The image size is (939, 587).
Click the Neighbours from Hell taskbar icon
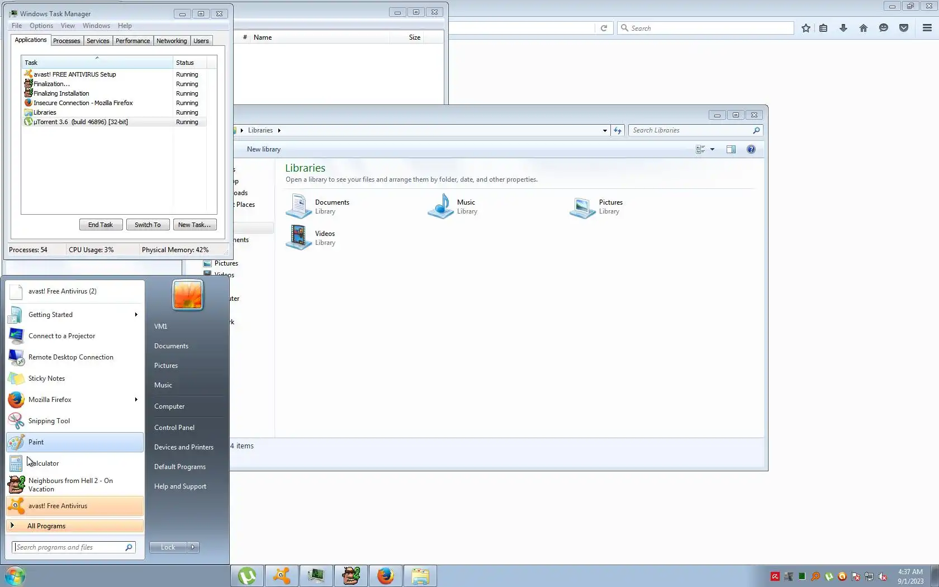(x=351, y=576)
